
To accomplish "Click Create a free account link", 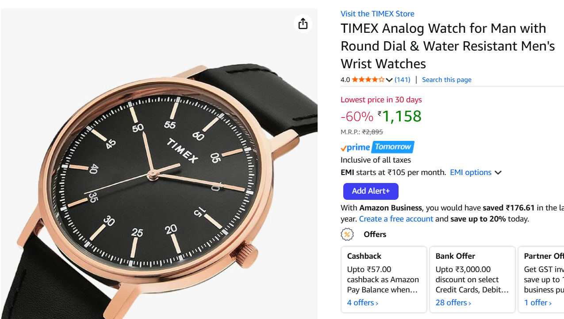I will [x=396, y=219].
